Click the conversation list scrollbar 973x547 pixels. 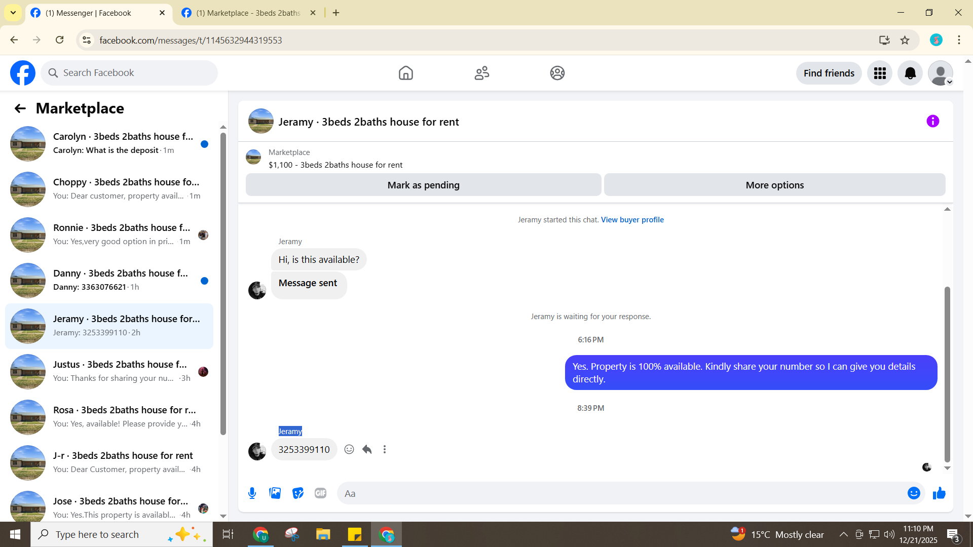point(223,284)
